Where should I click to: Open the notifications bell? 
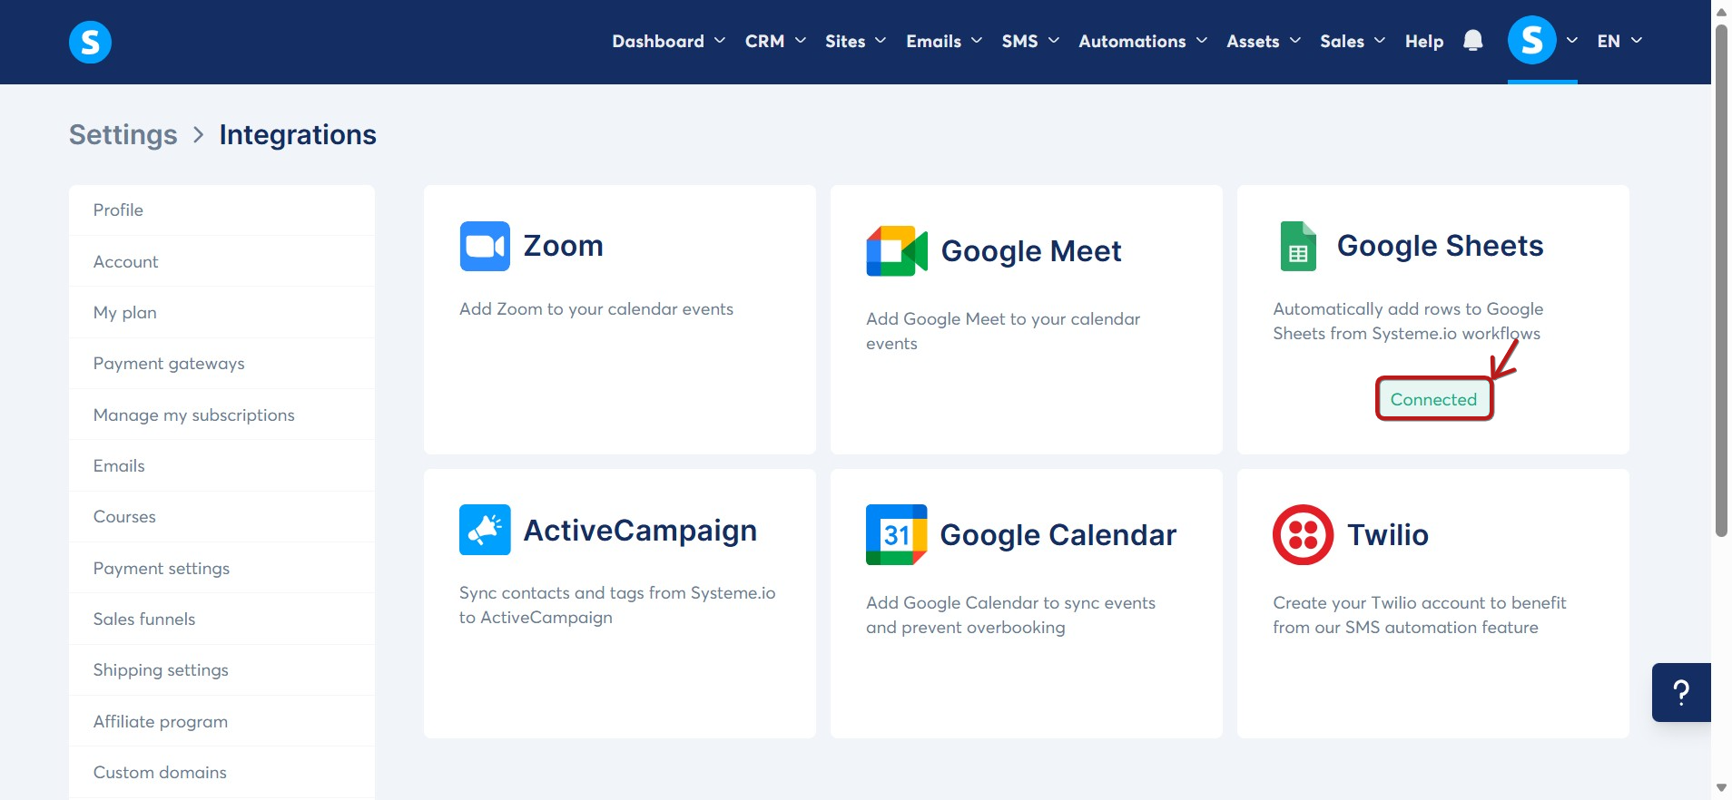[x=1473, y=41]
